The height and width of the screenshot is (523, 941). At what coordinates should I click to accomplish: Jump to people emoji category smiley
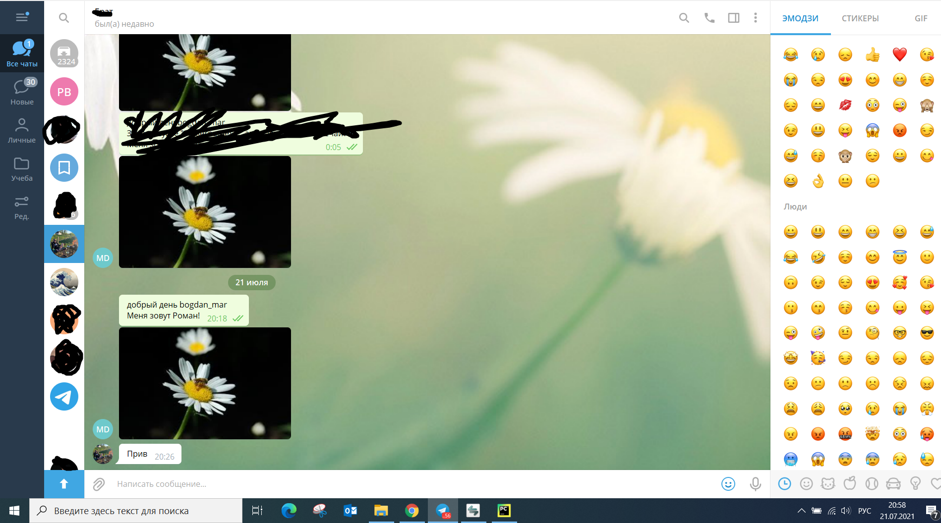coord(807,484)
